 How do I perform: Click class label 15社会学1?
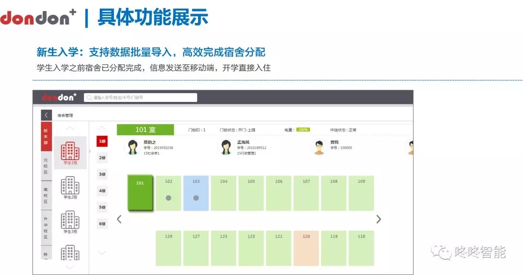pyautogui.click(x=152, y=154)
